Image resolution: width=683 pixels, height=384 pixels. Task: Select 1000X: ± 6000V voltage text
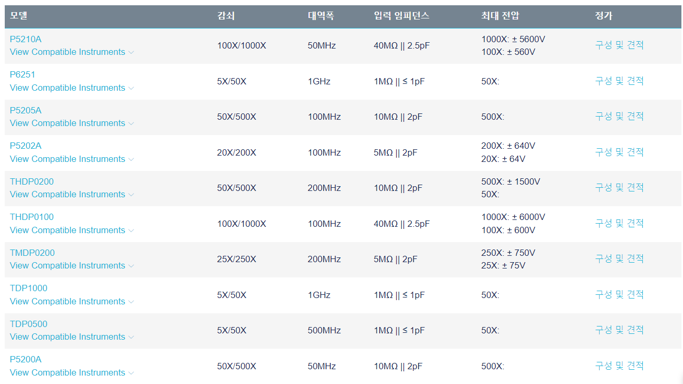pyautogui.click(x=513, y=217)
